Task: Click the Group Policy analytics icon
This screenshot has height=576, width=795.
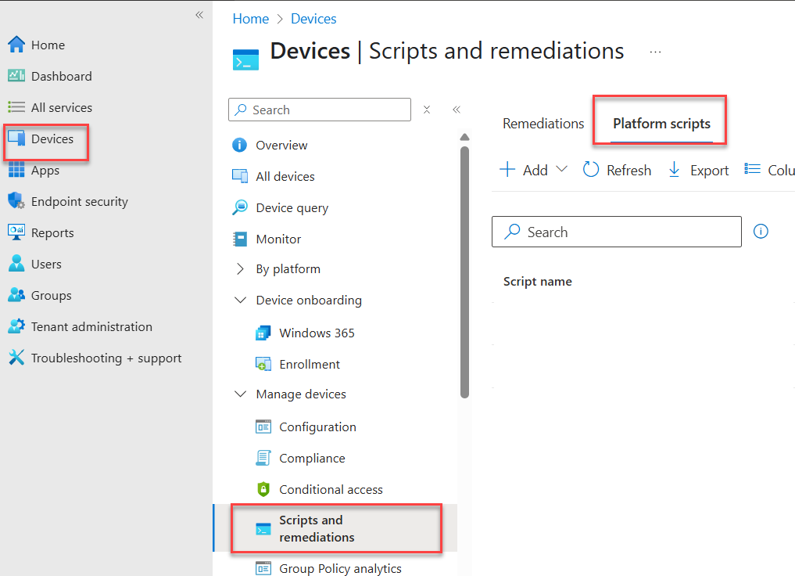Action: pyautogui.click(x=263, y=568)
